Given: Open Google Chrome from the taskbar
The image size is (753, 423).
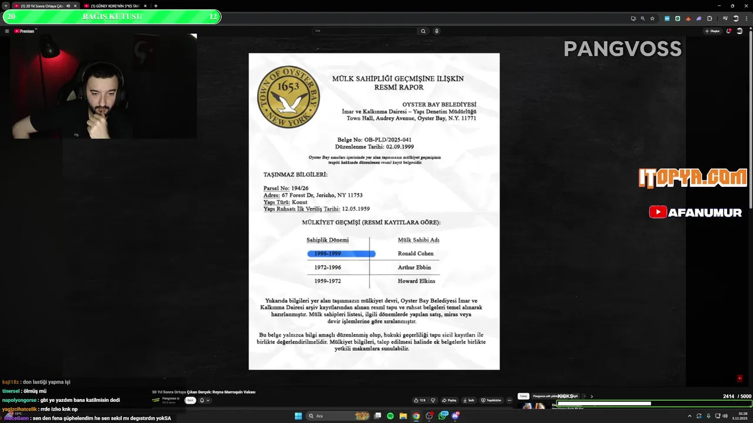Looking at the screenshot, I should (x=416, y=416).
